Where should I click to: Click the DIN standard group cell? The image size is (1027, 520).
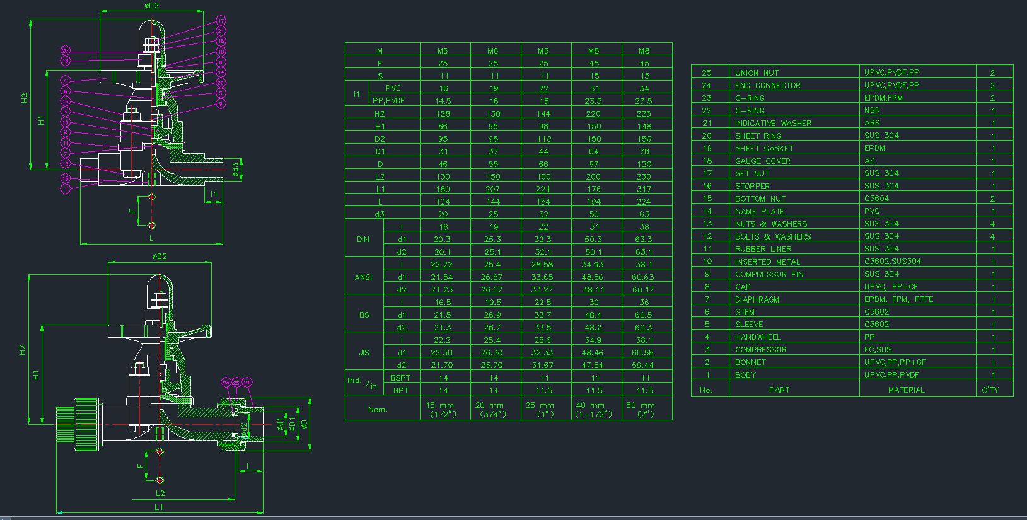pyautogui.click(x=364, y=240)
